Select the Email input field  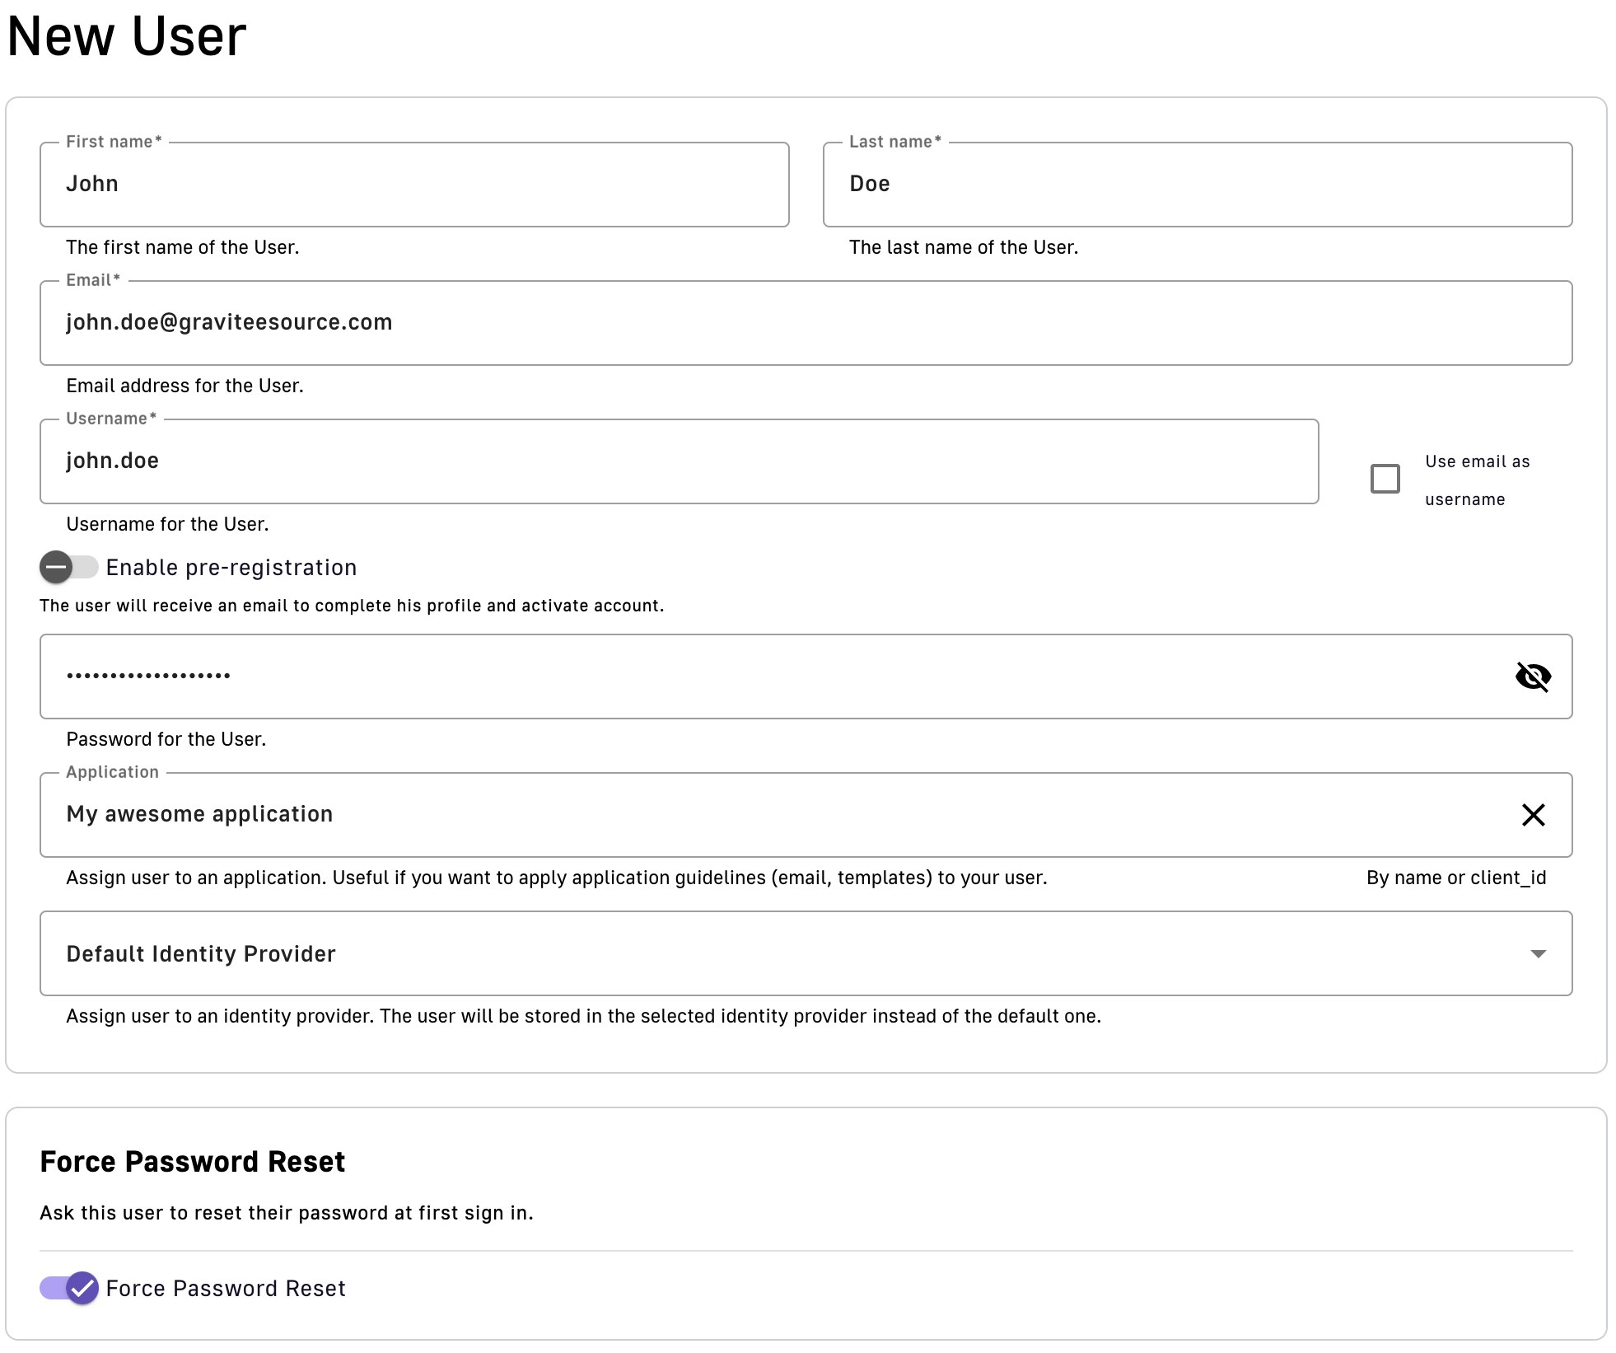806,323
